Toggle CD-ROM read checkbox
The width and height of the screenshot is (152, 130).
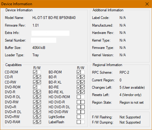[x=35, y=72]
